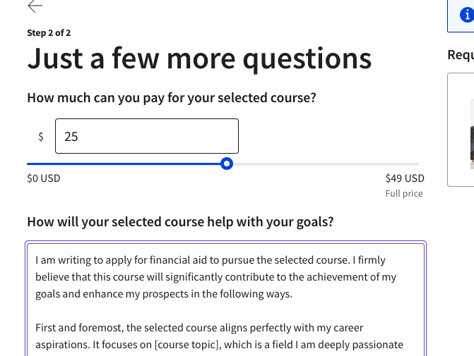Click the info banner box in the top right
This screenshot has height=356, width=474.
(461, 16)
